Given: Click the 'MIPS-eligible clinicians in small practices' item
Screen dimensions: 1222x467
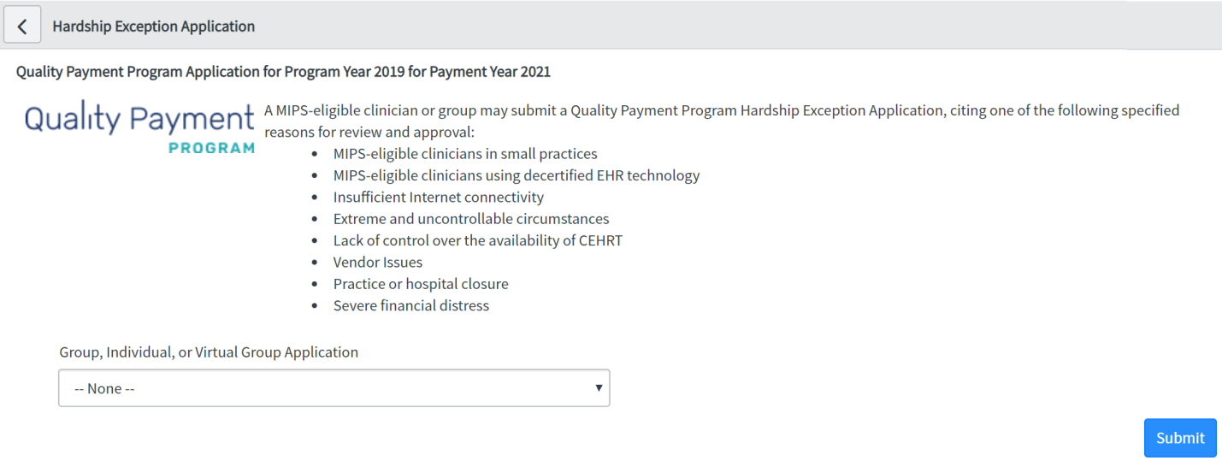Looking at the screenshot, I should (x=465, y=154).
